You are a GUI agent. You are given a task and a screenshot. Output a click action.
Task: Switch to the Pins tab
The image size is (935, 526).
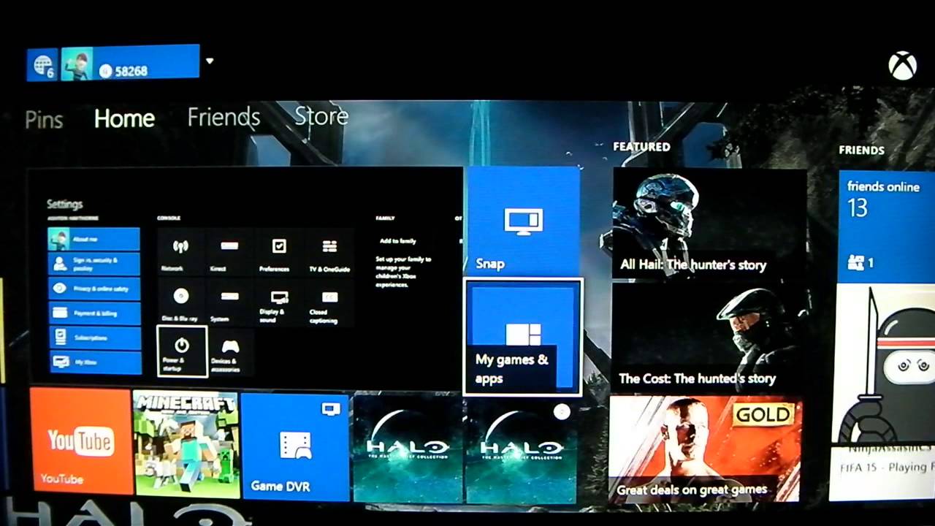(x=44, y=120)
